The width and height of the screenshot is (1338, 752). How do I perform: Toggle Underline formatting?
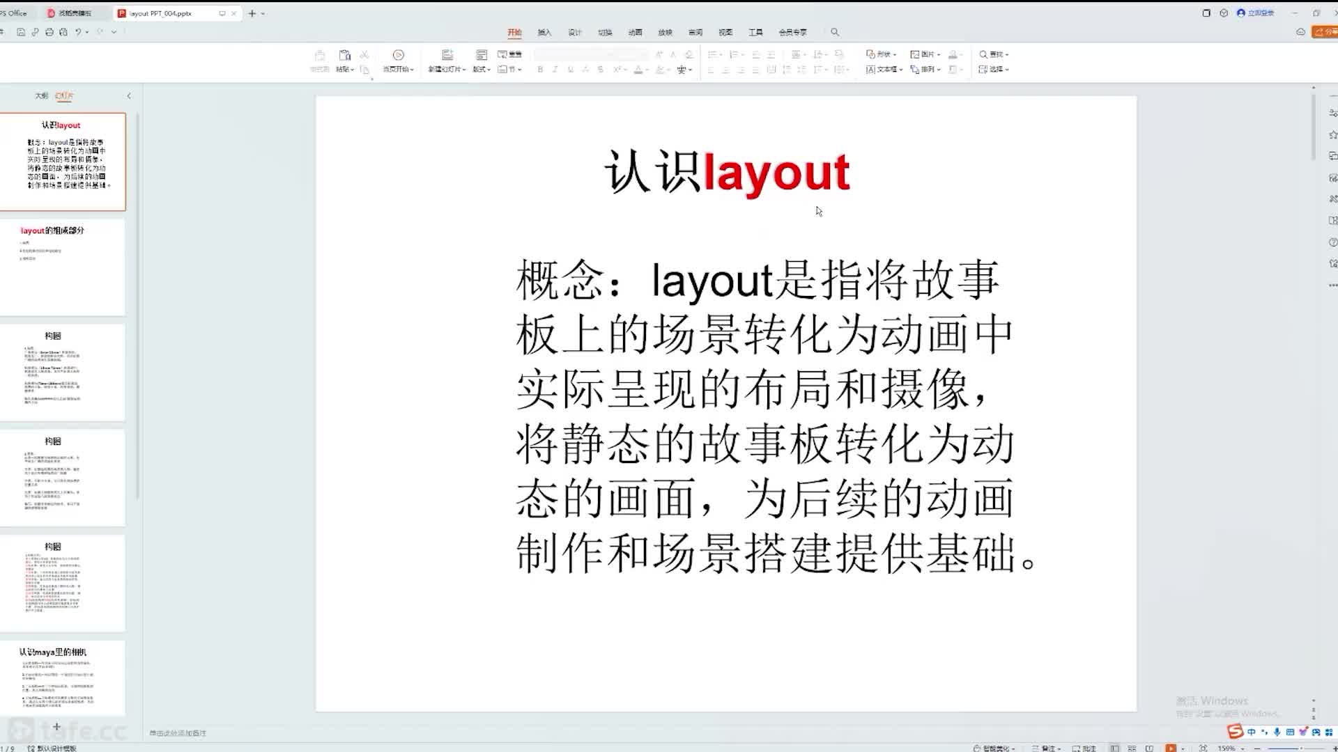[570, 70]
